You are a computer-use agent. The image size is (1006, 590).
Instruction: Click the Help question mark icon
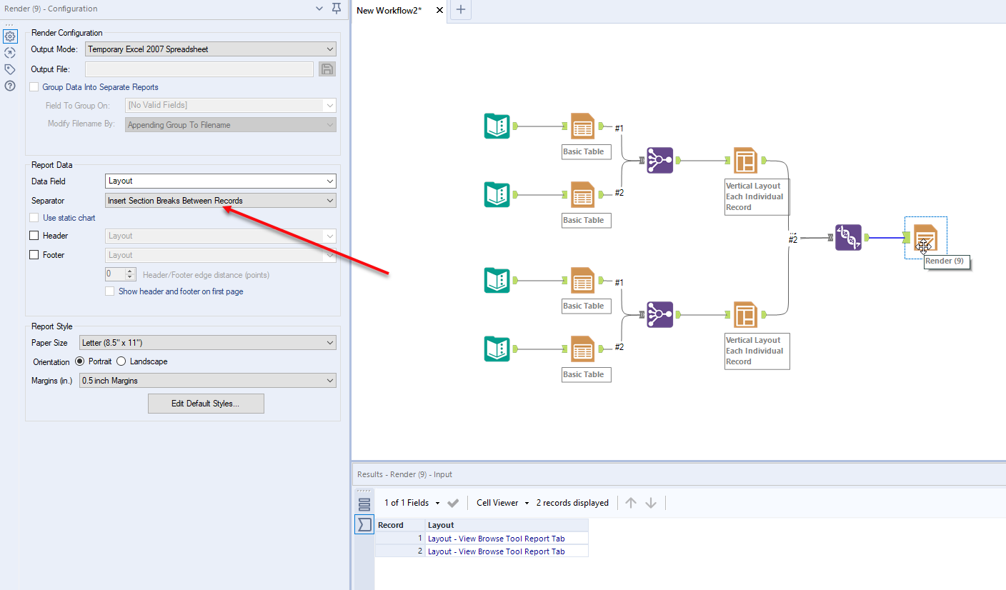click(9, 86)
